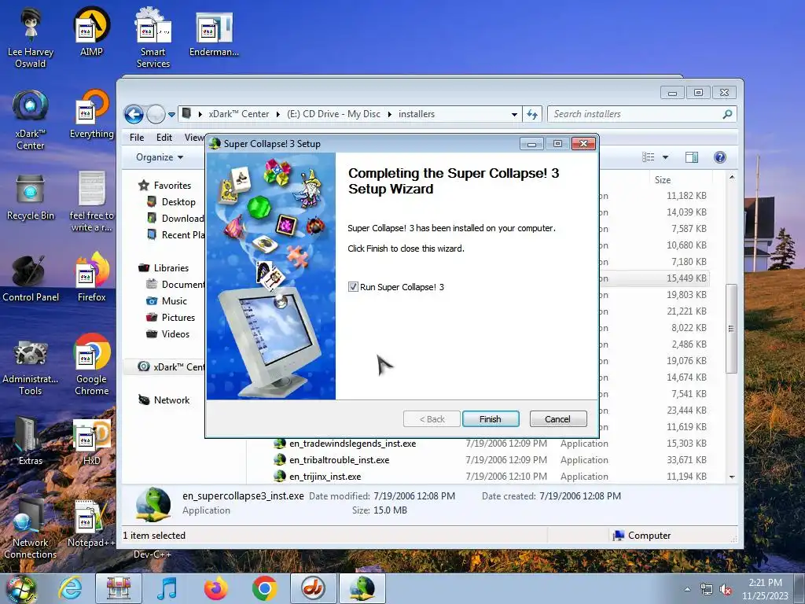Select Recent Places in navigation pane
The image size is (805, 604).
click(x=176, y=234)
